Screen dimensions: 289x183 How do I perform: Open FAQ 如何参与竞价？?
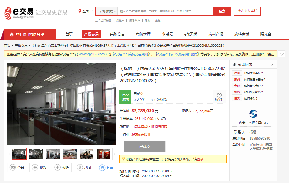click(x=253, y=86)
